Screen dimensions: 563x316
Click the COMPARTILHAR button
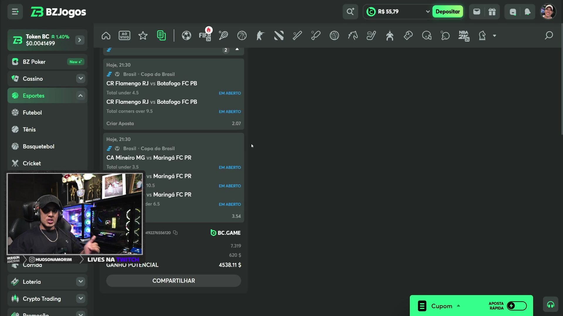[174, 281]
